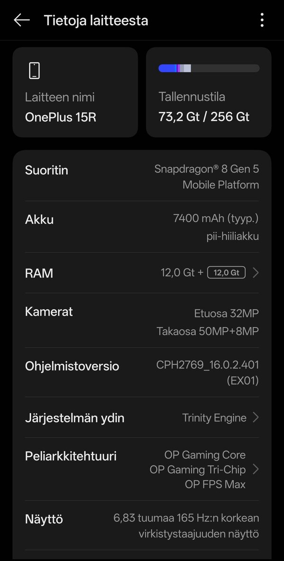Expand the RAM details with the chevron
284x561 pixels.
pyautogui.click(x=256, y=272)
